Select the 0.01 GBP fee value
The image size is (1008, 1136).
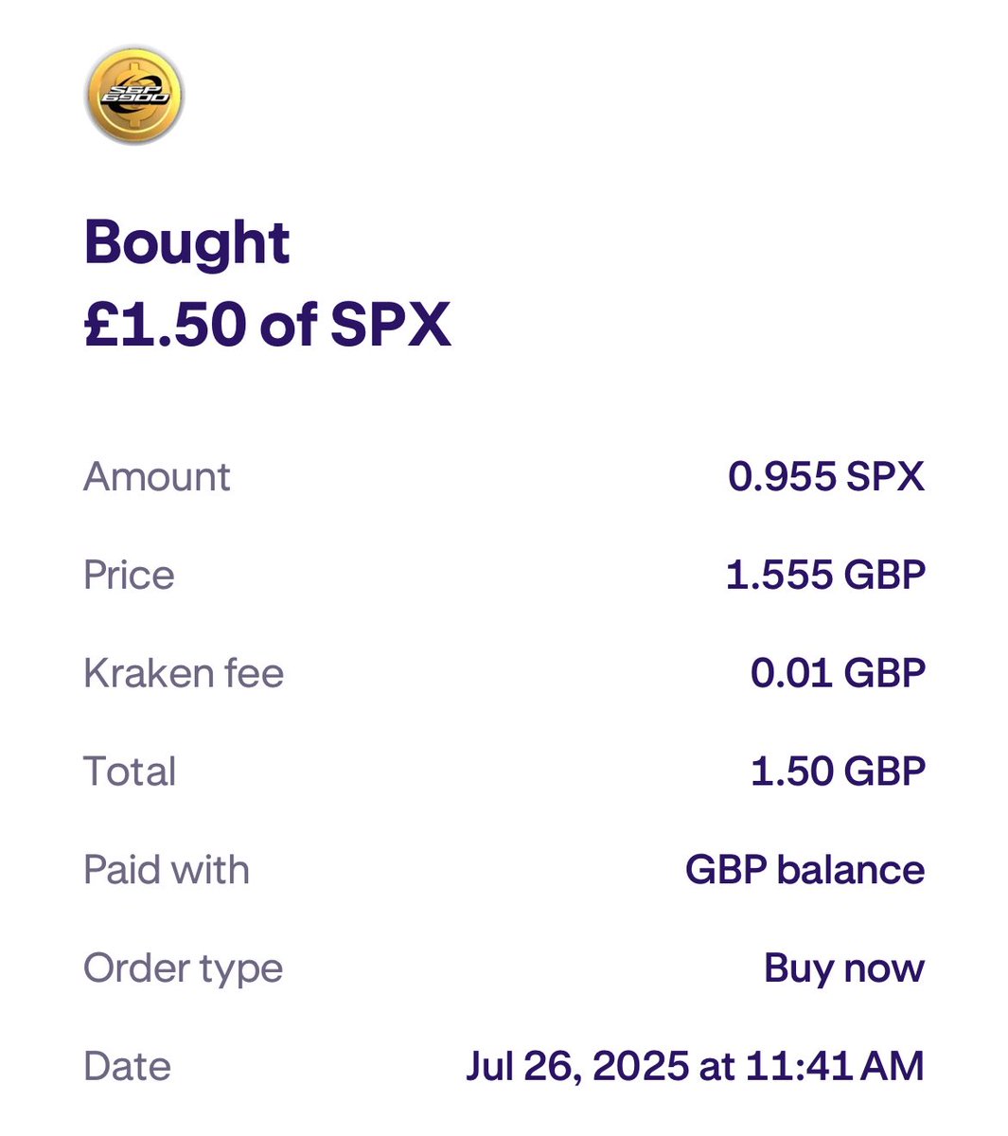pos(838,673)
